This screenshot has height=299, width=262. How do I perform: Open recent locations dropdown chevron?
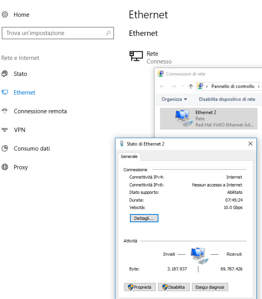(183, 87)
